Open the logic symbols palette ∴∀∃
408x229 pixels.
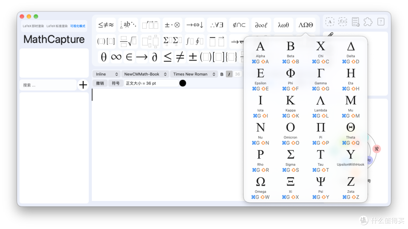click(x=217, y=25)
